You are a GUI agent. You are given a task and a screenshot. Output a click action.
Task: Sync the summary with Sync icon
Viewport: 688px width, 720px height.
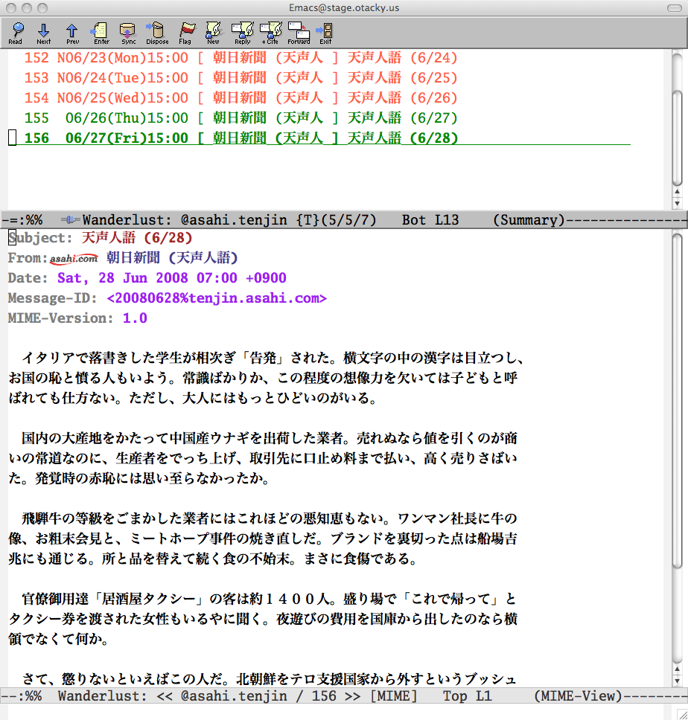[x=128, y=33]
